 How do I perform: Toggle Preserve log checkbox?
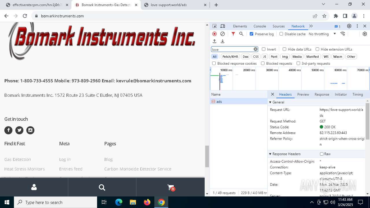pyautogui.click(x=251, y=34)
